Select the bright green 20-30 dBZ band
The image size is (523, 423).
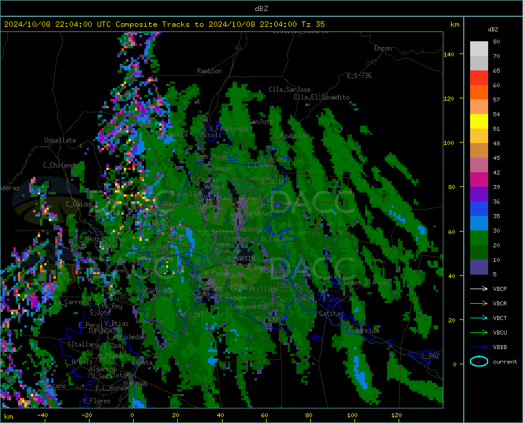pyautogui.click(x=479, y=238)
